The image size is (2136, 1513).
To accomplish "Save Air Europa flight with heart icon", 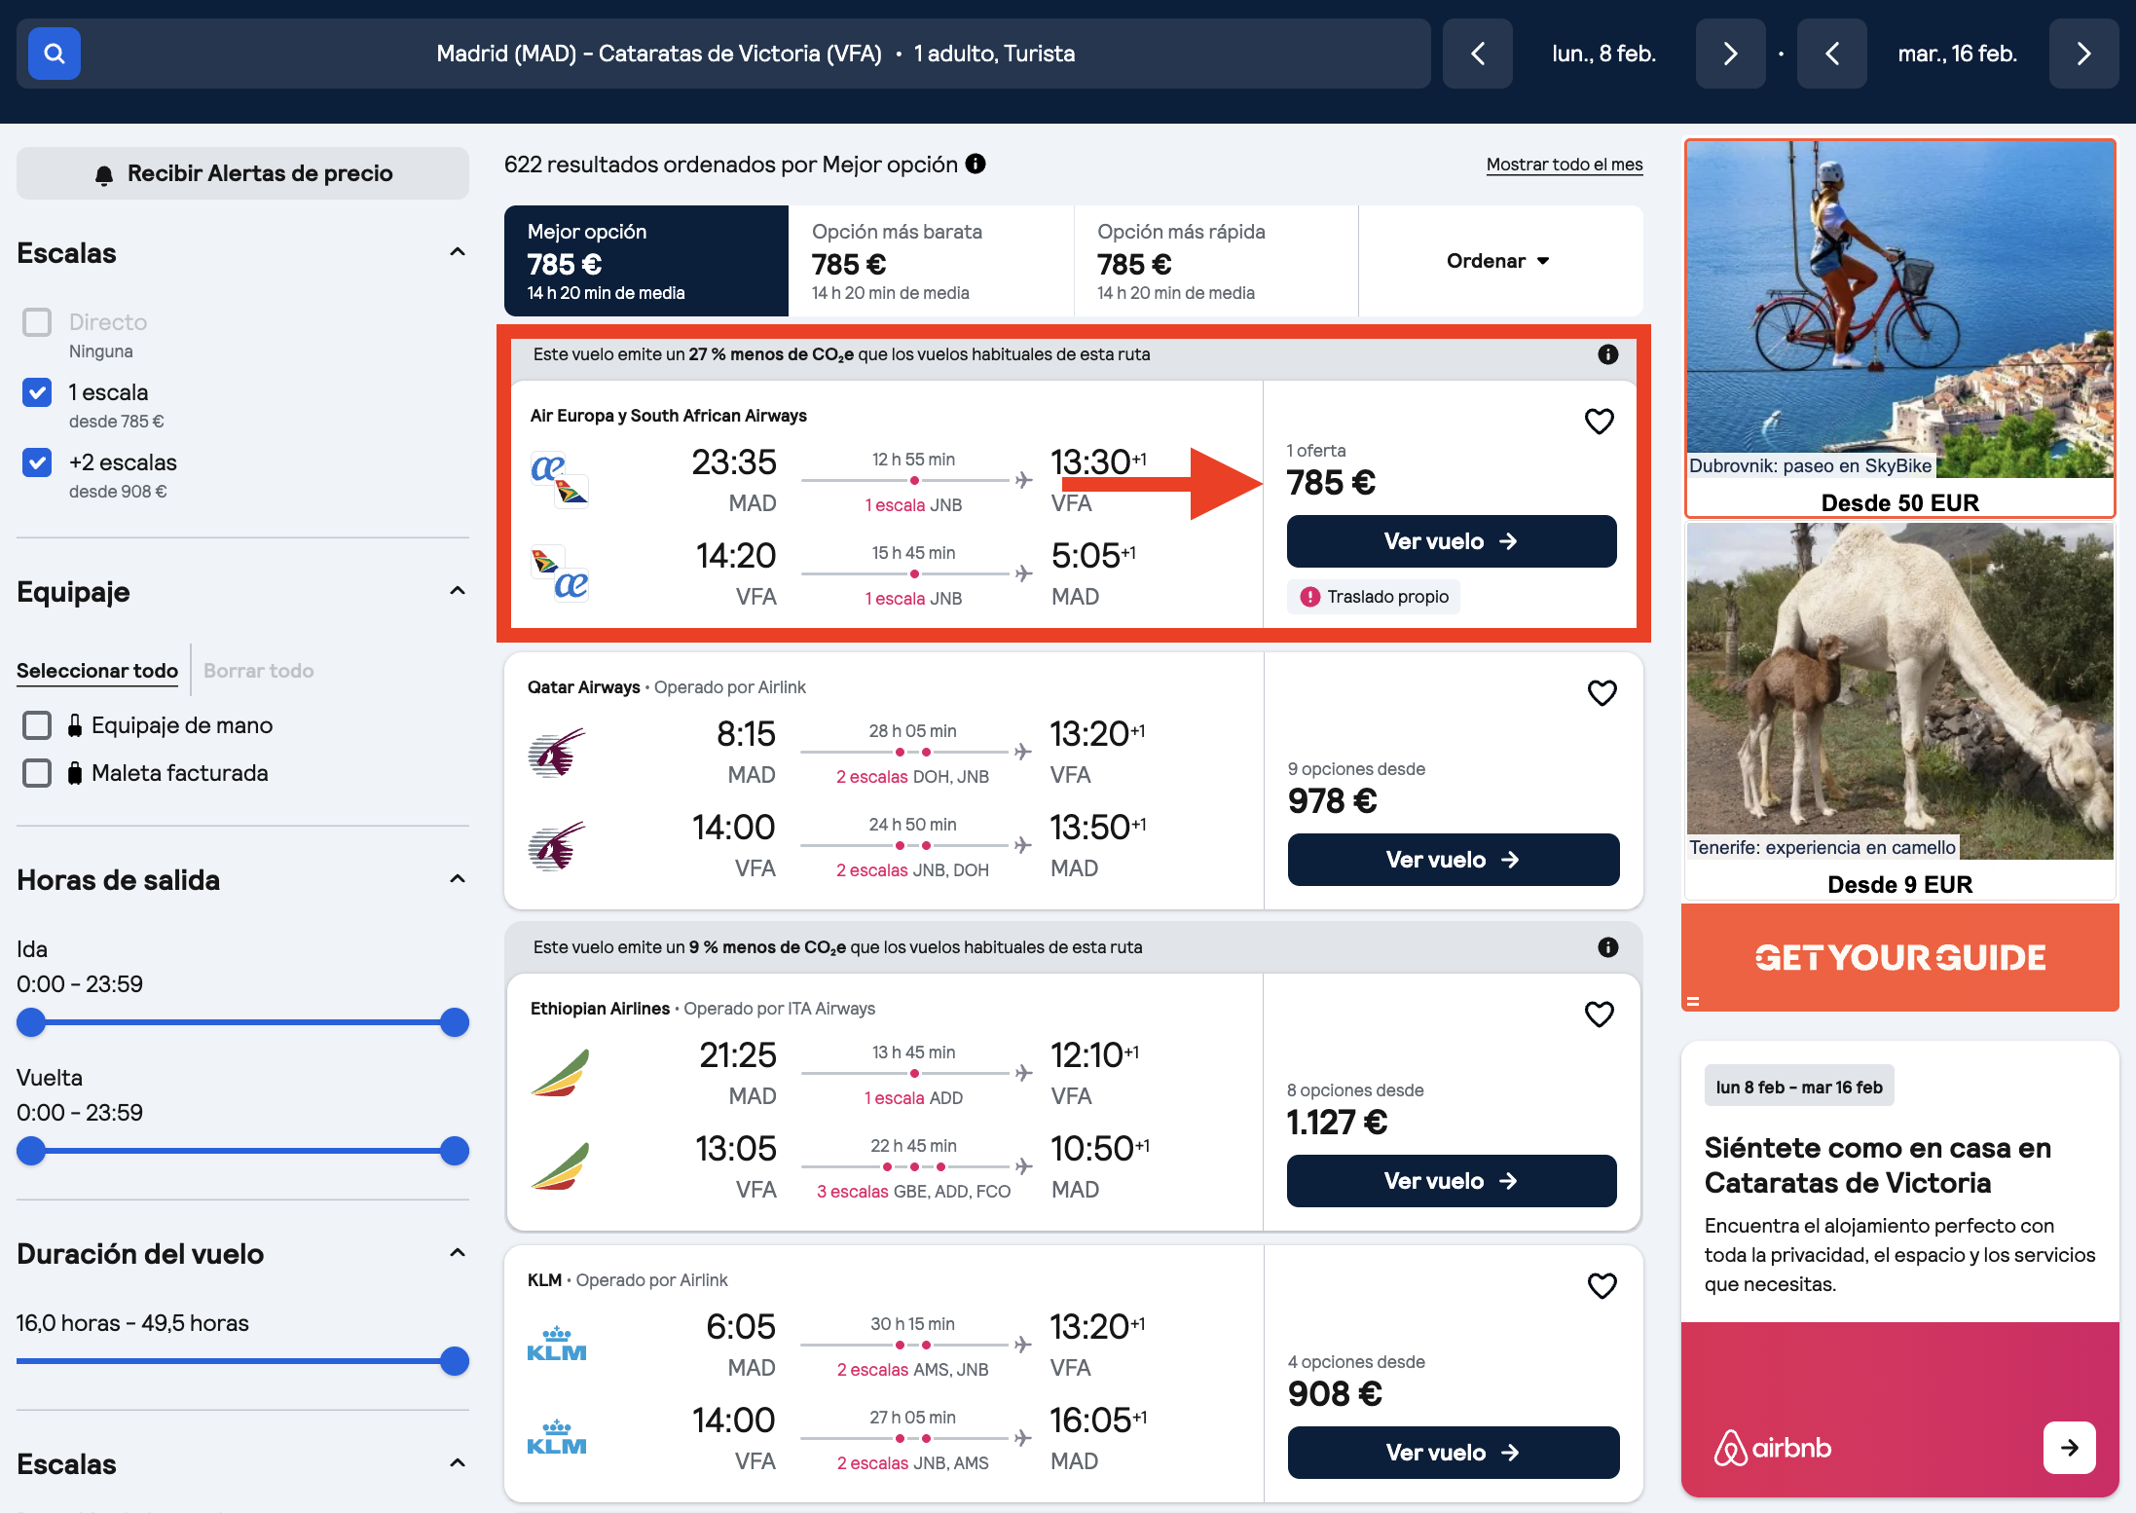I will click(1599, 422).
